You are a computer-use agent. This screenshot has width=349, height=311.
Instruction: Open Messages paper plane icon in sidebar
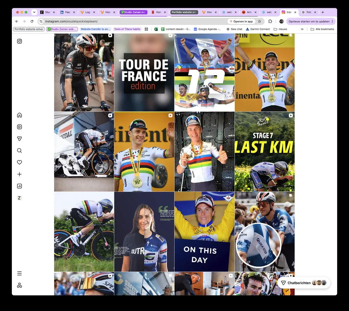(x=19, y=139)
